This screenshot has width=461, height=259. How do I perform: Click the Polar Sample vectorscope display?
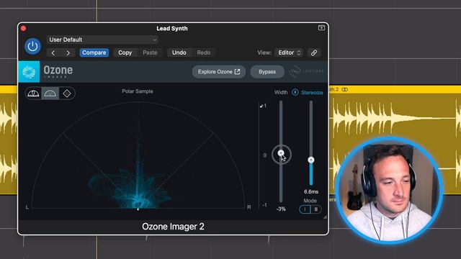[x=138, y=155]
